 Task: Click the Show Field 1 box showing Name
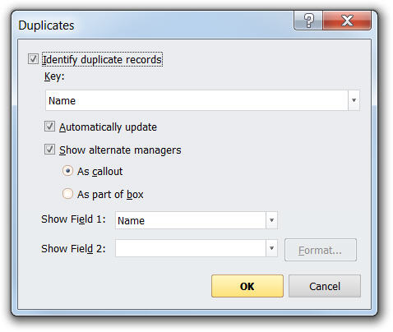coord(191,220)
